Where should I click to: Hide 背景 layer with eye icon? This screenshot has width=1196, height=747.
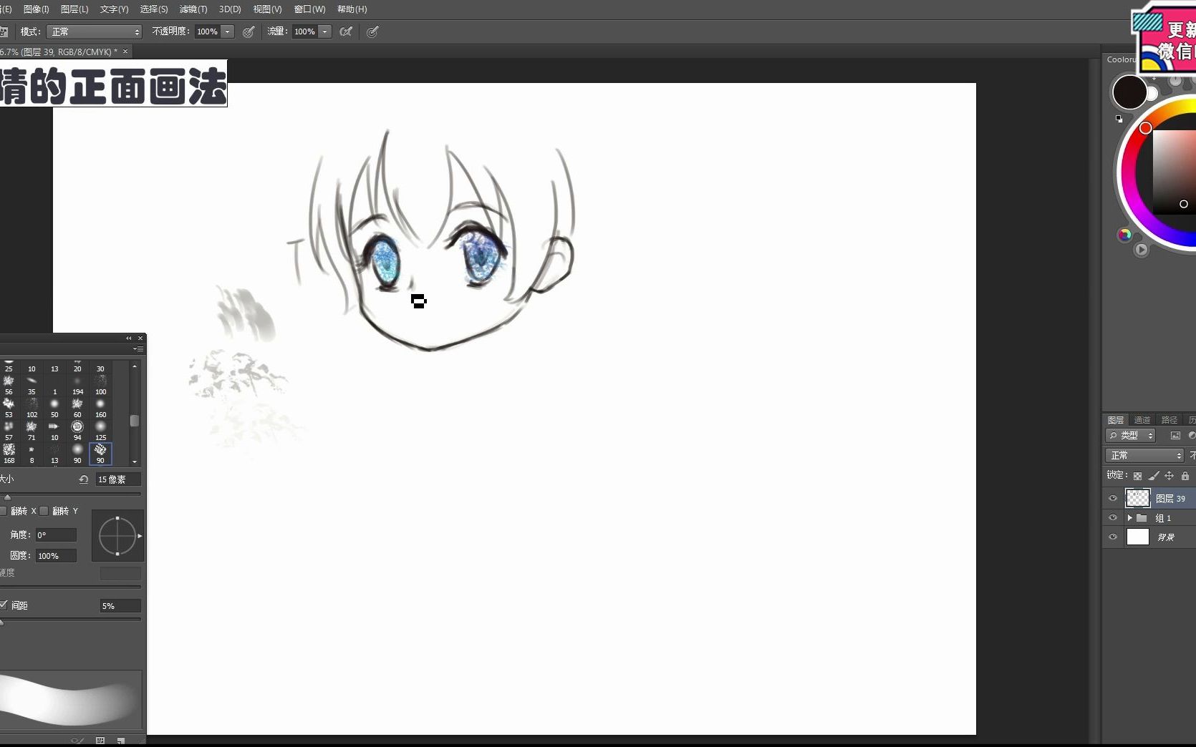pos(1113,537)
